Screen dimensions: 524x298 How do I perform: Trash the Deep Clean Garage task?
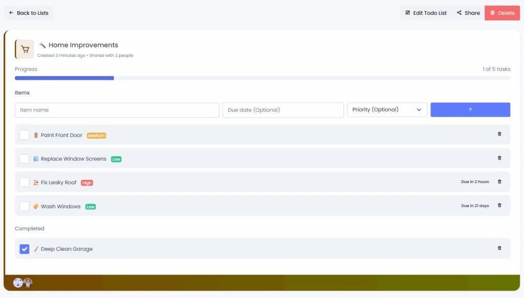tap(499, 248)
